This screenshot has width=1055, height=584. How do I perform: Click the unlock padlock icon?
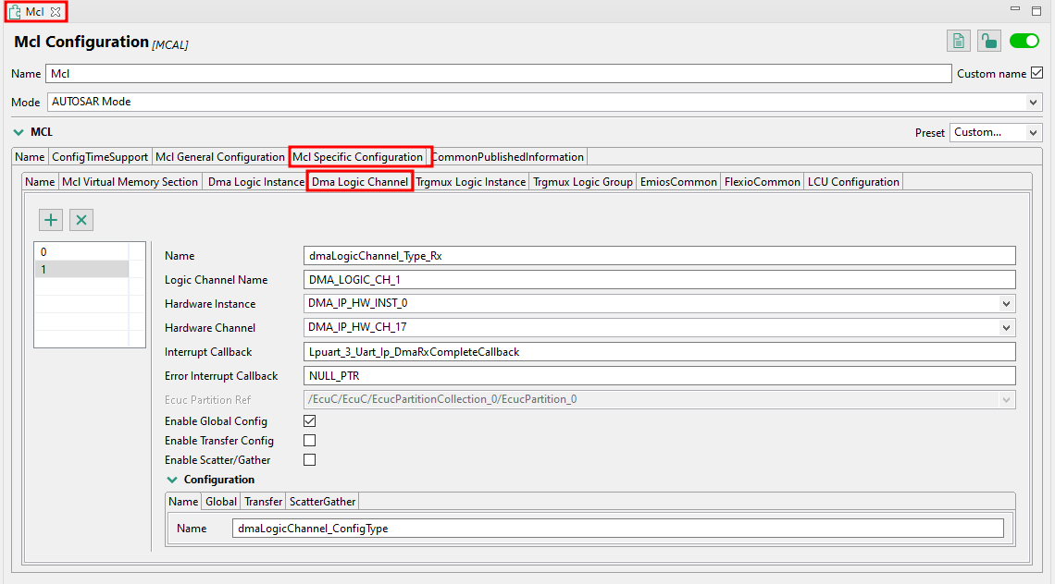(x=988, y=41)
